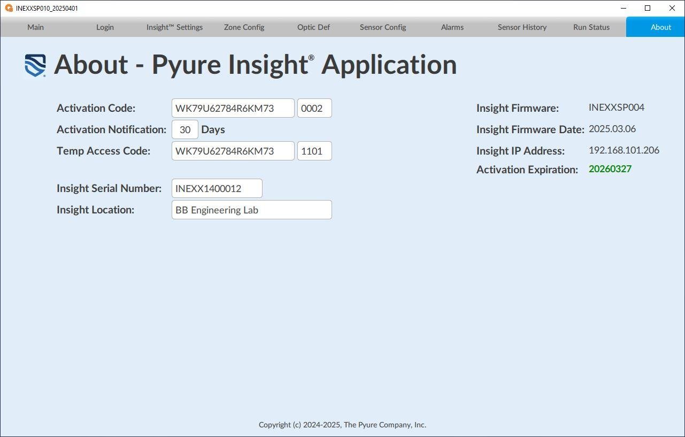Open the Main tab
Screen dimensions: 685x437
click(35, 27)
